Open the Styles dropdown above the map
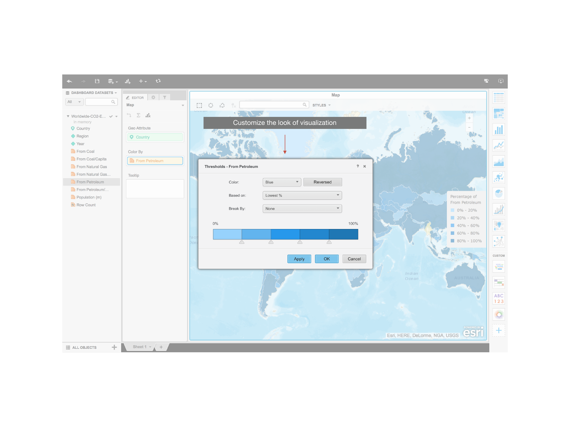The width and height of the screenshot is (570, 427). [x=322, y=105]
